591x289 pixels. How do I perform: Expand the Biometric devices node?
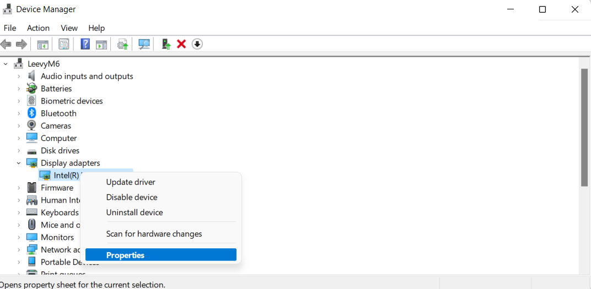19,101
